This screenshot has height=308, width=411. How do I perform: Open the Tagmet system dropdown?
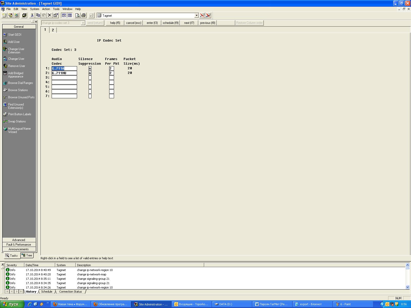197,15
